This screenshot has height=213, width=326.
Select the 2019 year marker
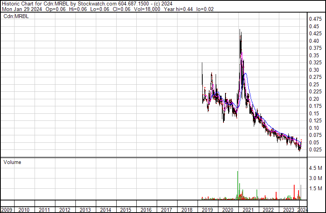(207, 210)
